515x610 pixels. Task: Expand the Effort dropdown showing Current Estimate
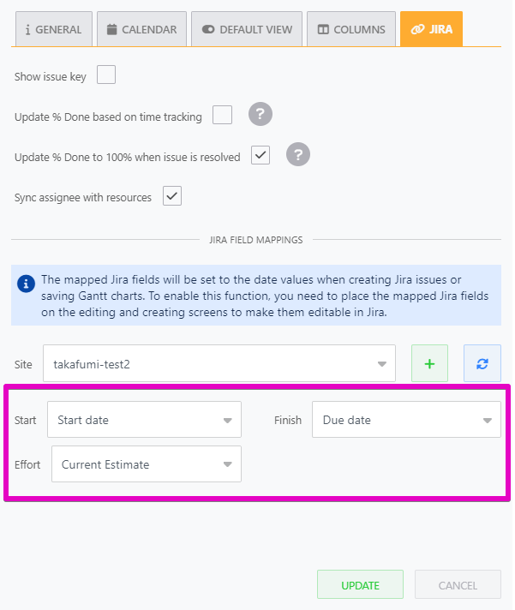click(146, 464)
